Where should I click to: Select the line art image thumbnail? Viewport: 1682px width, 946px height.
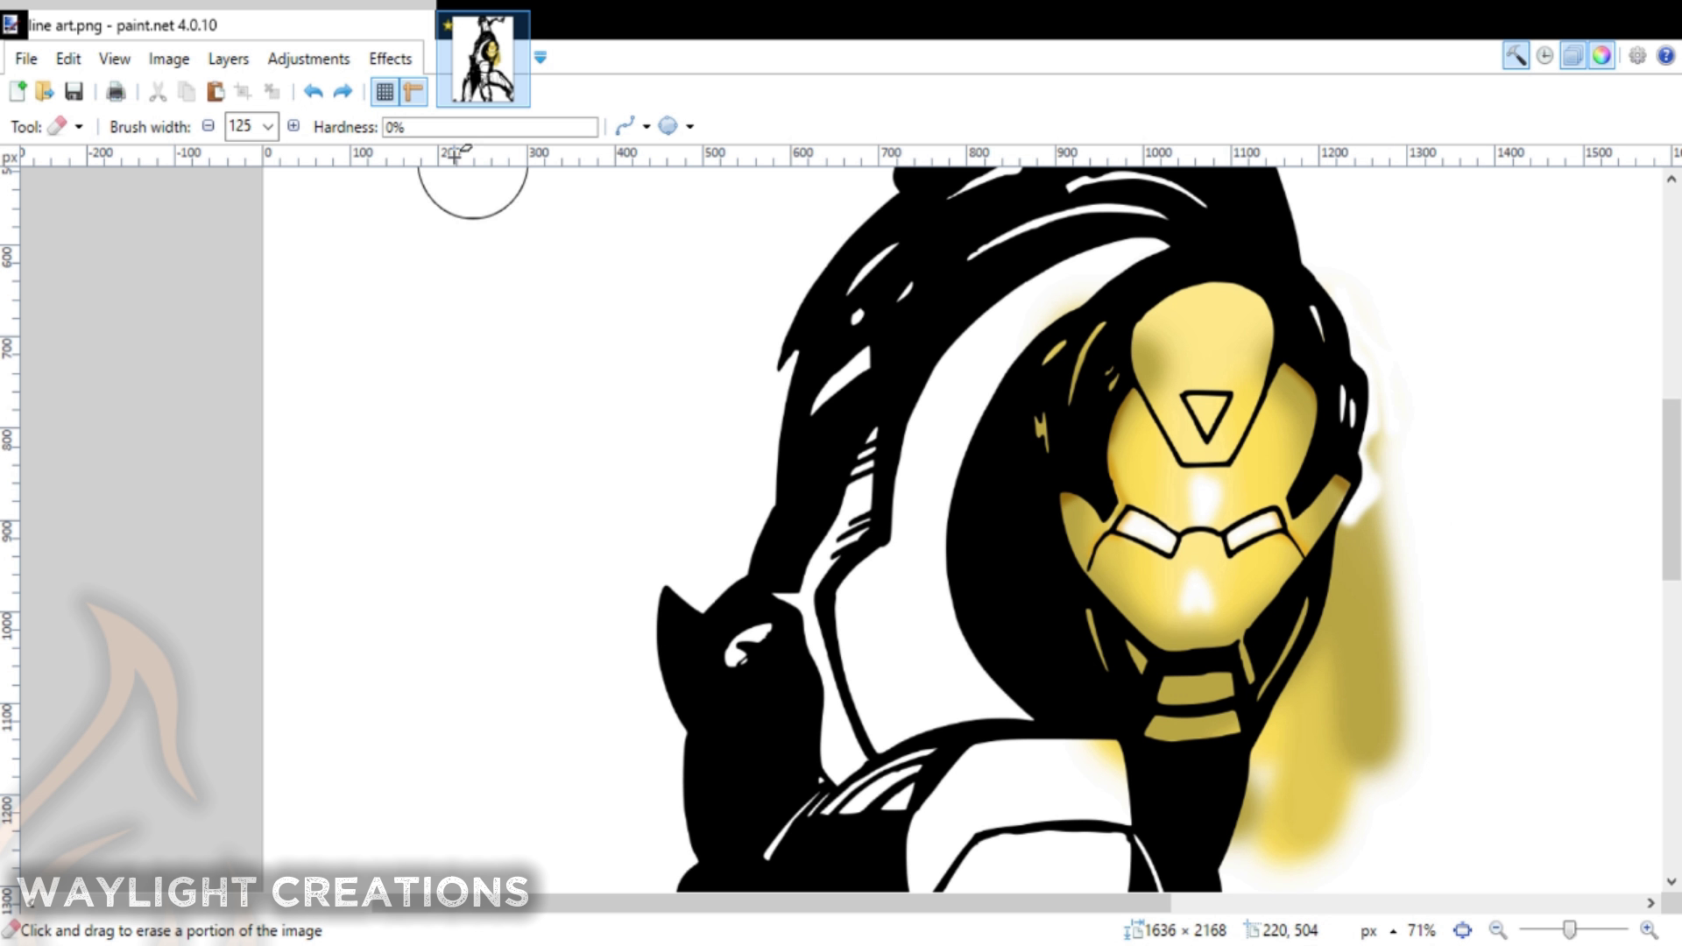pos(483,60)
